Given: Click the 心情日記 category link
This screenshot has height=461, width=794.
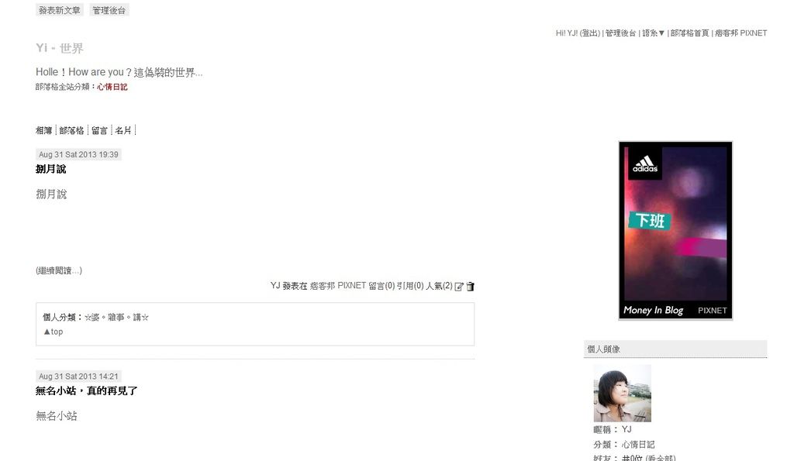Looking at the screenshot, I should tap(112, 87).
